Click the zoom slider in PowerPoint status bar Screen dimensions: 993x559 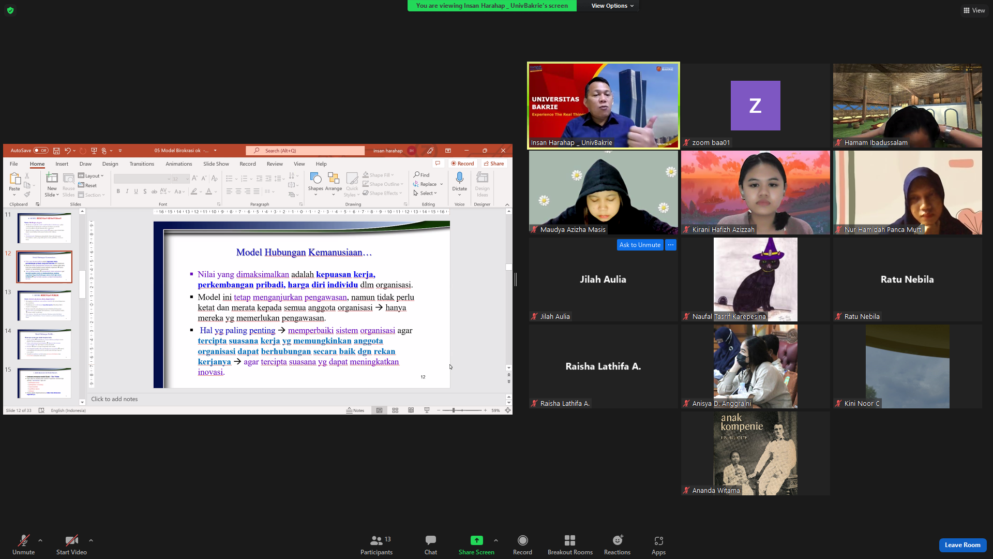click(461, 410)
